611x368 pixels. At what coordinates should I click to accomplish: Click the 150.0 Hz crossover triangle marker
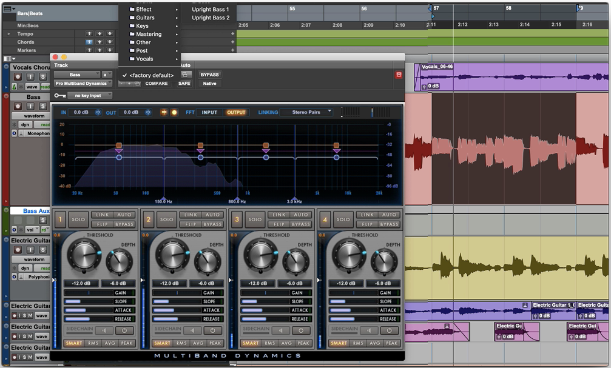163,198
